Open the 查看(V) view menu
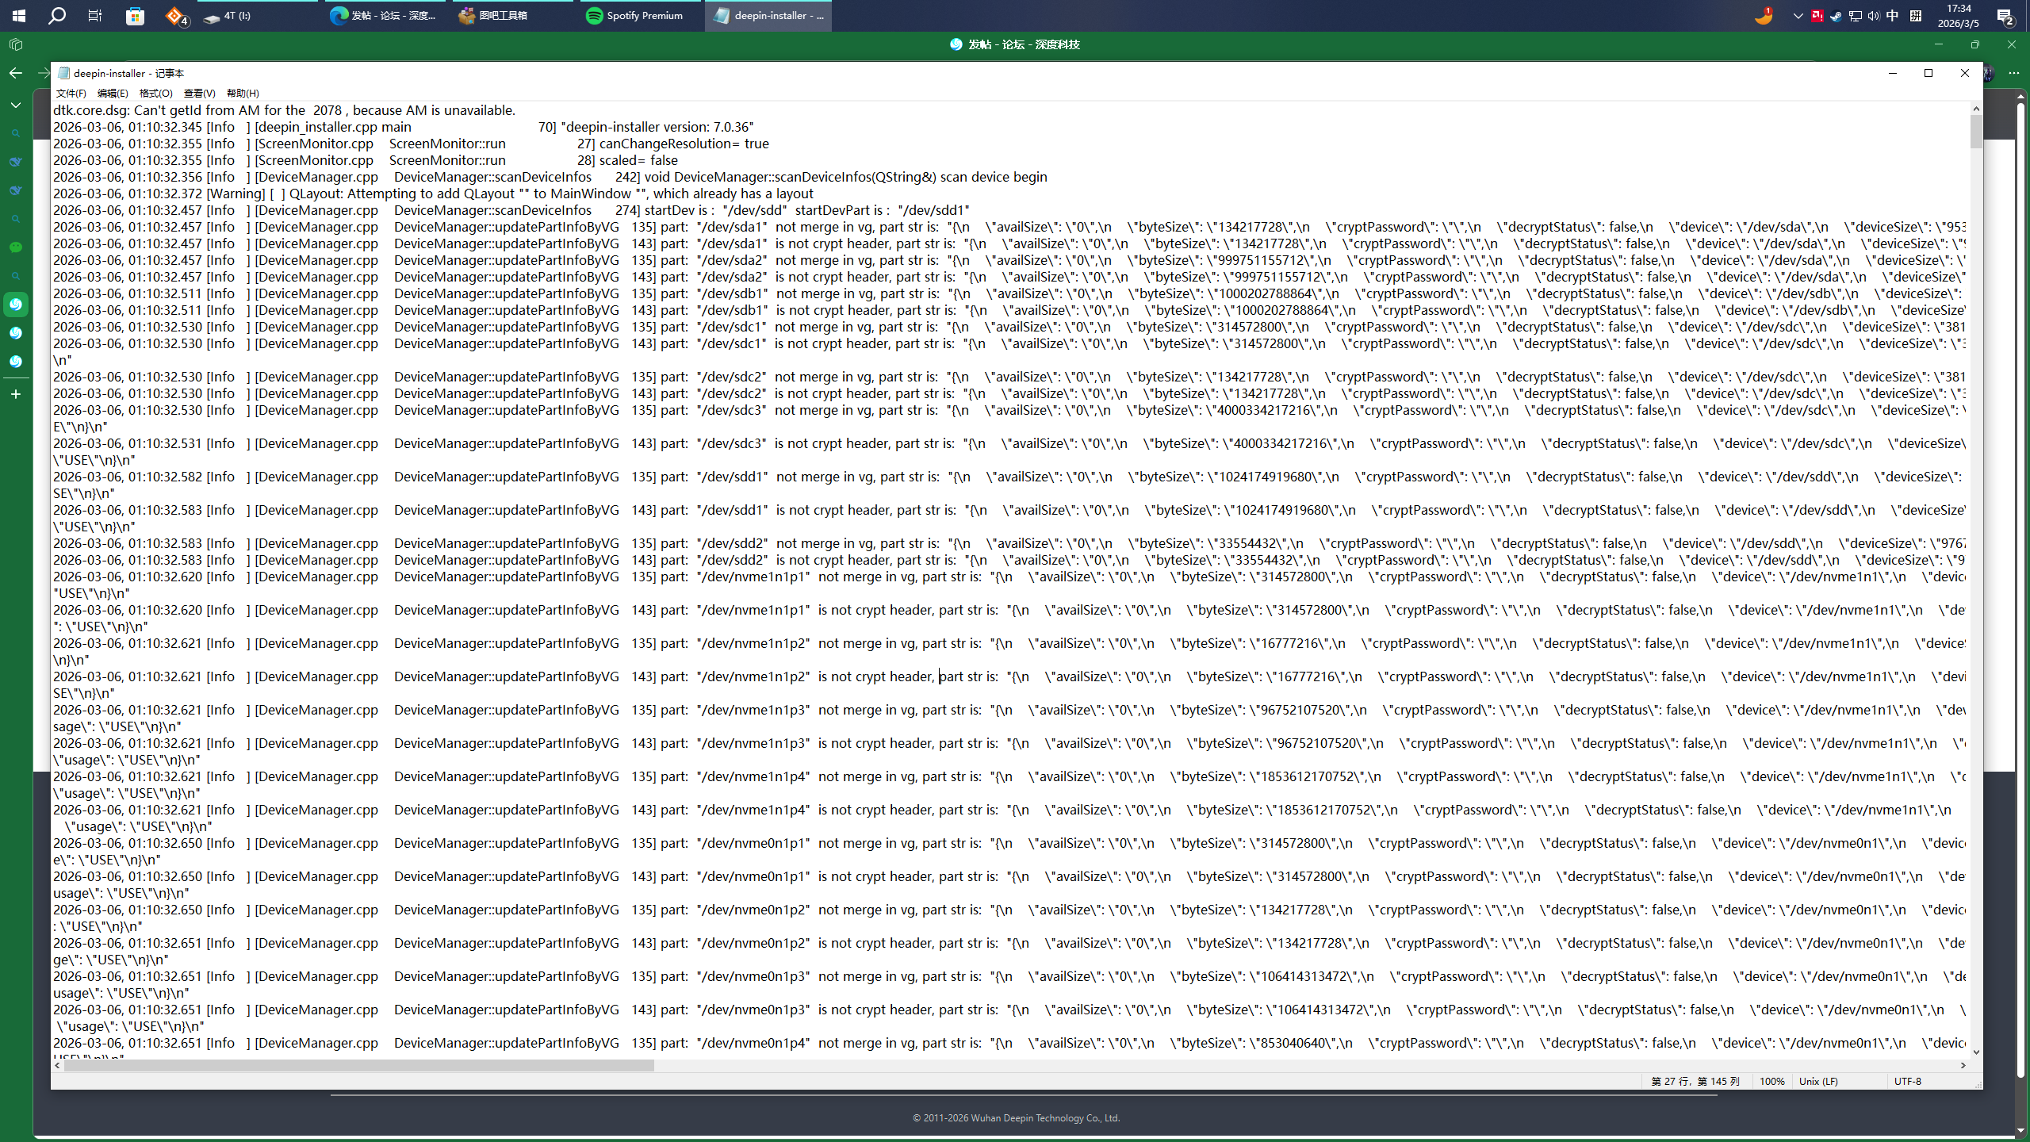Screen dimensions: 2030x1142 point(199,94)
